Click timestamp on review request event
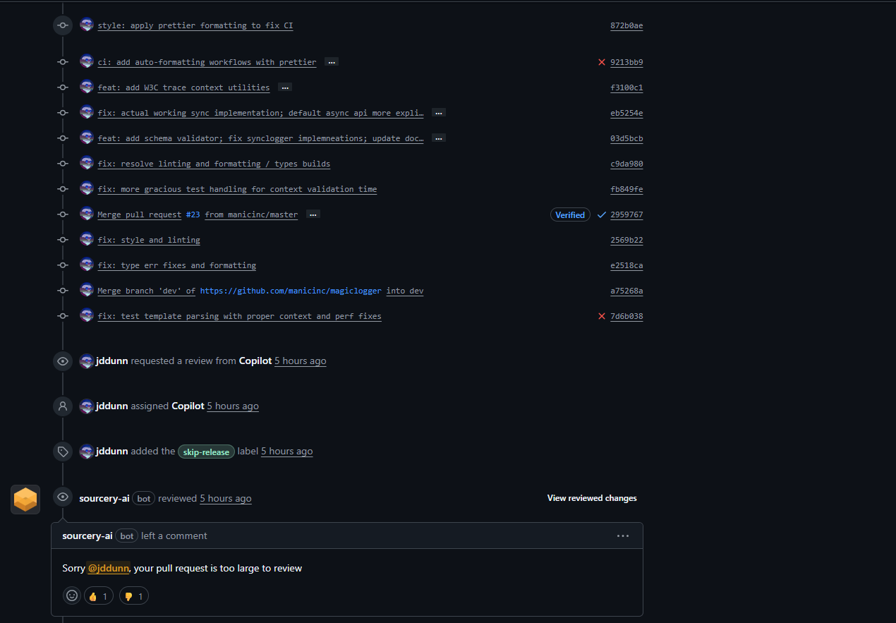Viewport: 896px width, 623px height. click(301, 361)
